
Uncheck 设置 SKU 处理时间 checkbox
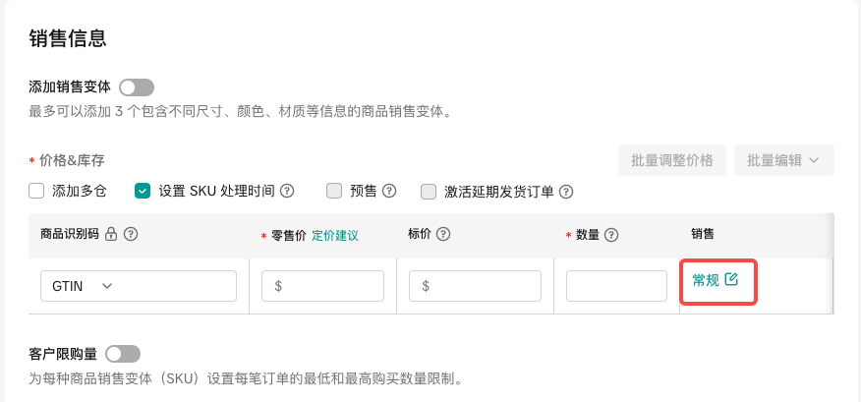[143, 191]
